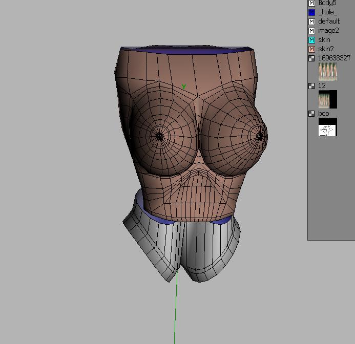Viewport: 355px width, 344px height.
Task: Click the green Y axis label
Action: (183, 87)
